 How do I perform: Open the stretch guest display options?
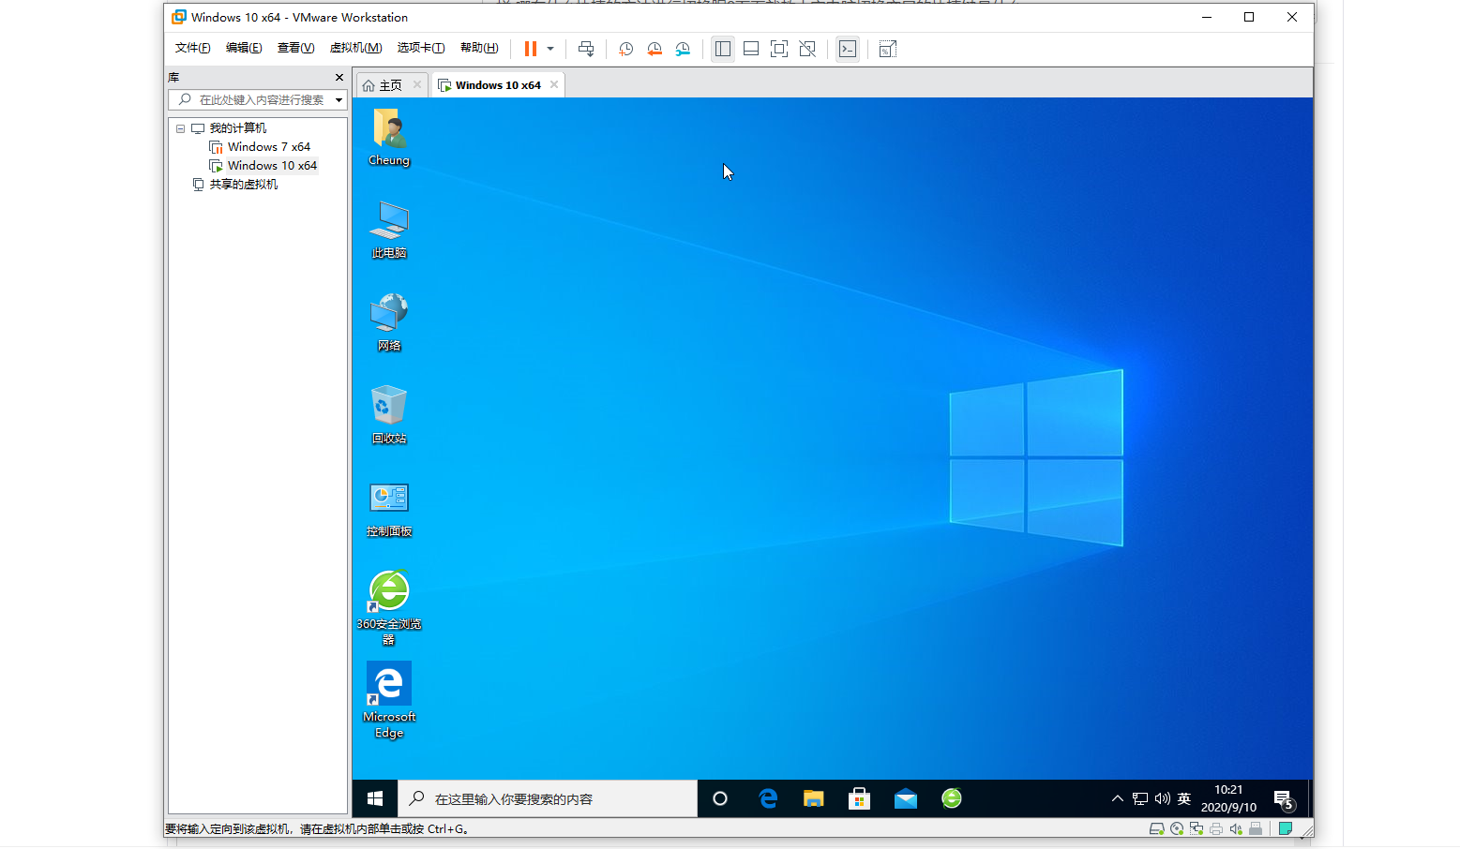point(888,49)
